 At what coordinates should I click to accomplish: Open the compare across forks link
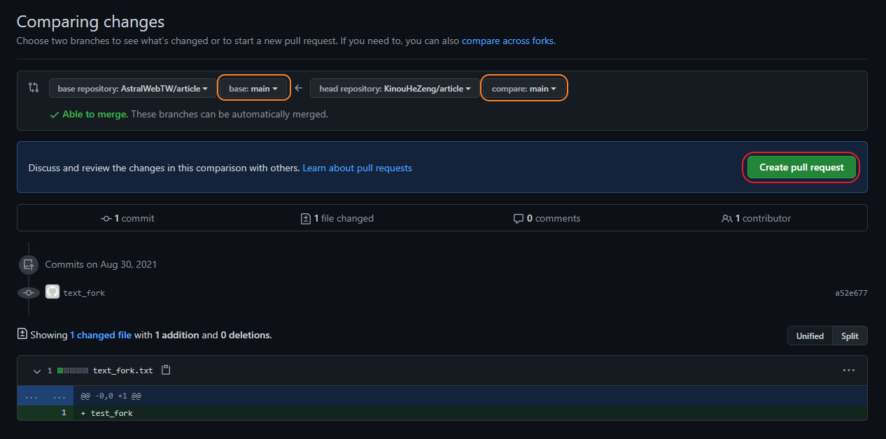[507, 41]
